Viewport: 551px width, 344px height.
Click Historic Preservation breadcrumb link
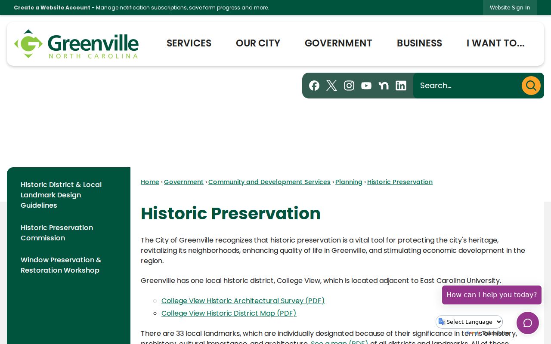tap(400, 182)
